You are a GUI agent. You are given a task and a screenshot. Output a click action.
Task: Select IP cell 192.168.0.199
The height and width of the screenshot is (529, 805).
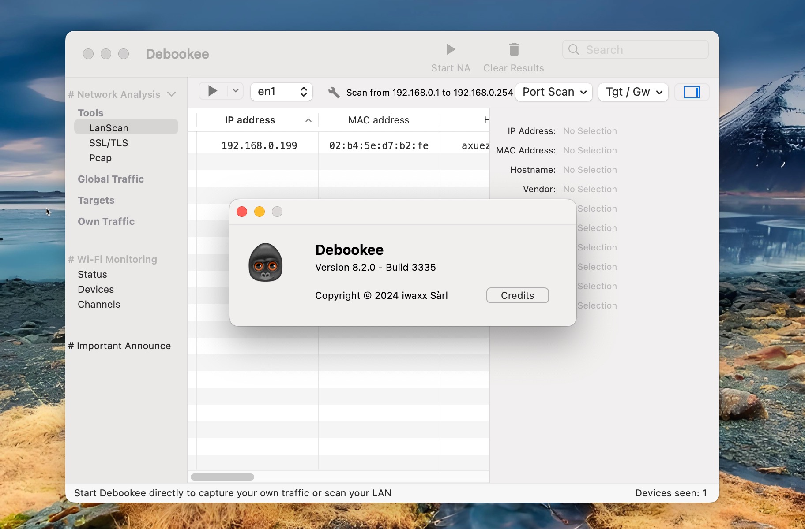(259, 145)
